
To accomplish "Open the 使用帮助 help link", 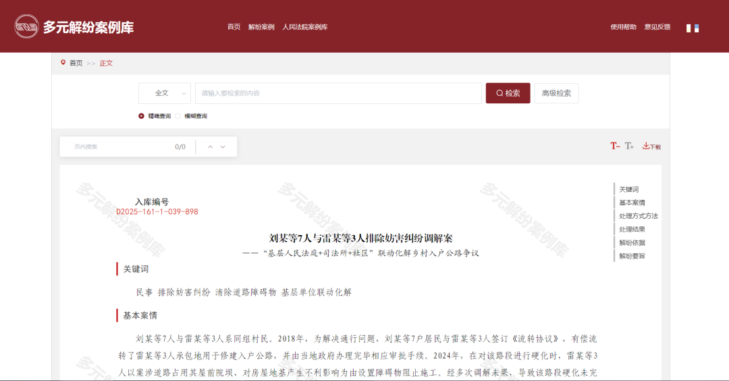I will click(x=623, y=27).
